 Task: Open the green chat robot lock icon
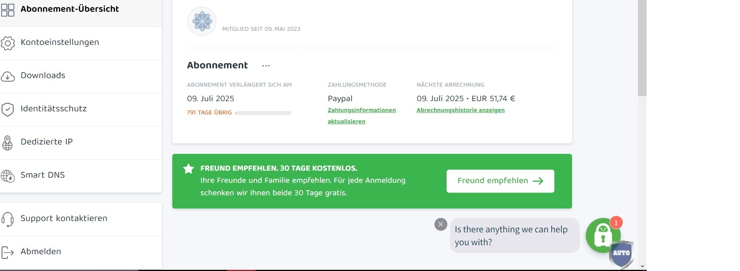tap(603, 235)
